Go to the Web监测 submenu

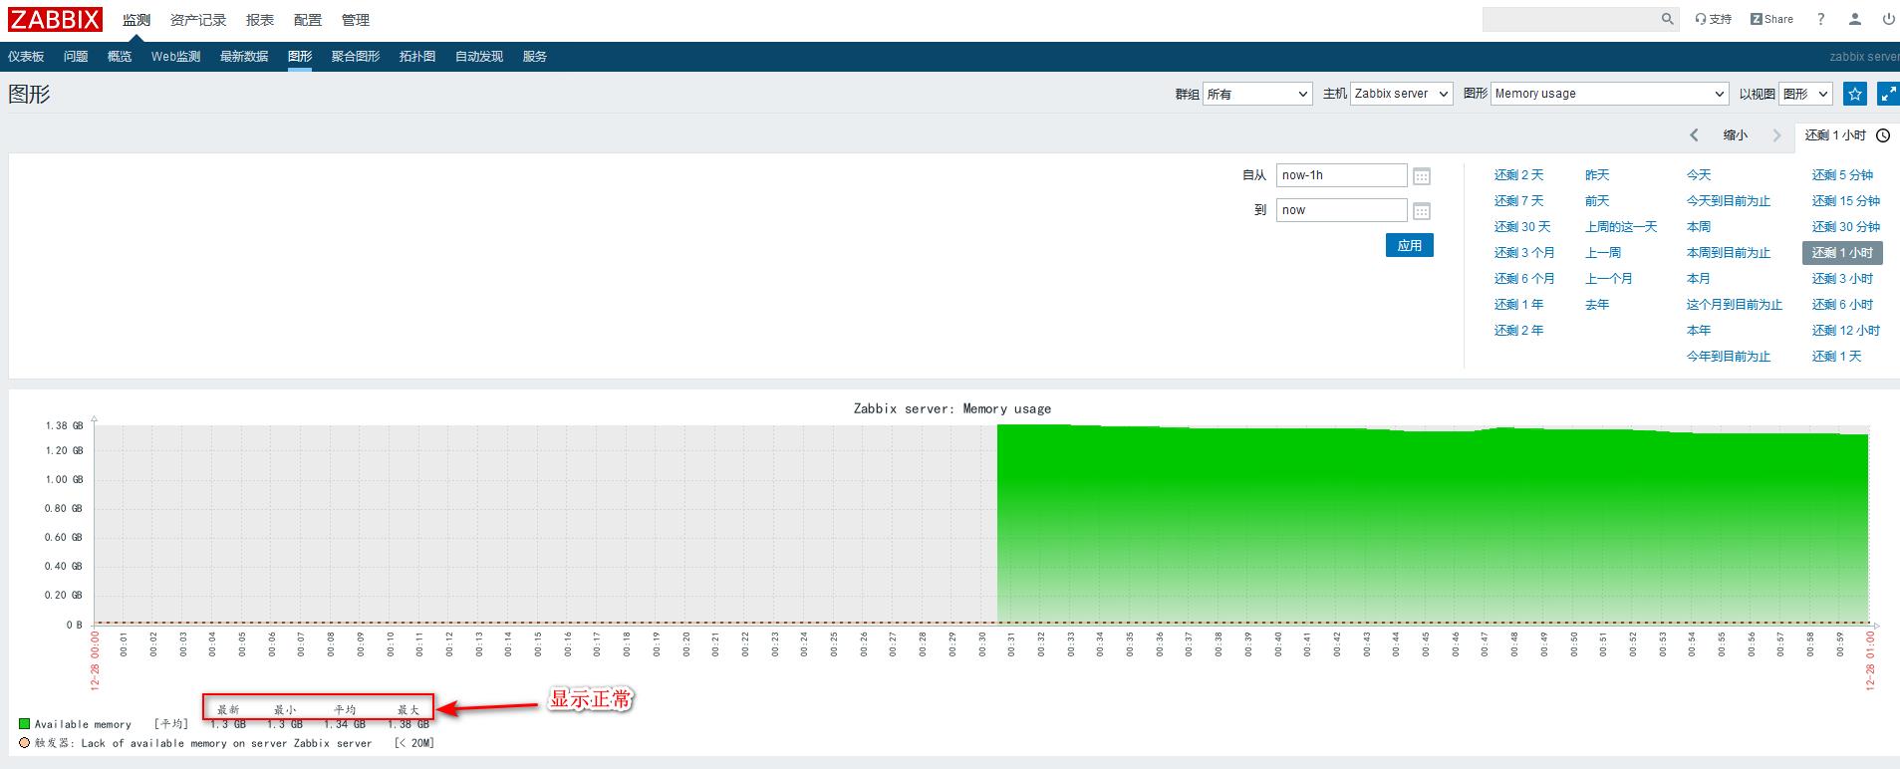(x=175, y=57)
